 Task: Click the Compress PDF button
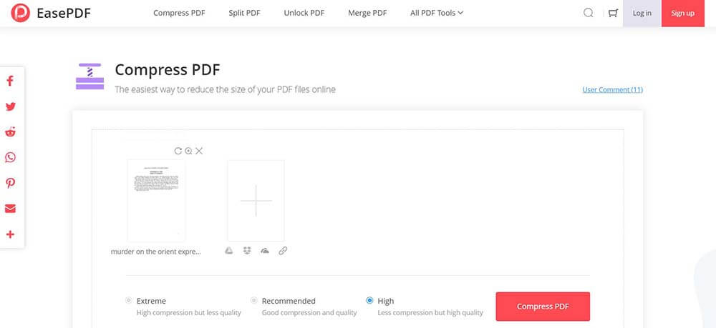(543, 307)
